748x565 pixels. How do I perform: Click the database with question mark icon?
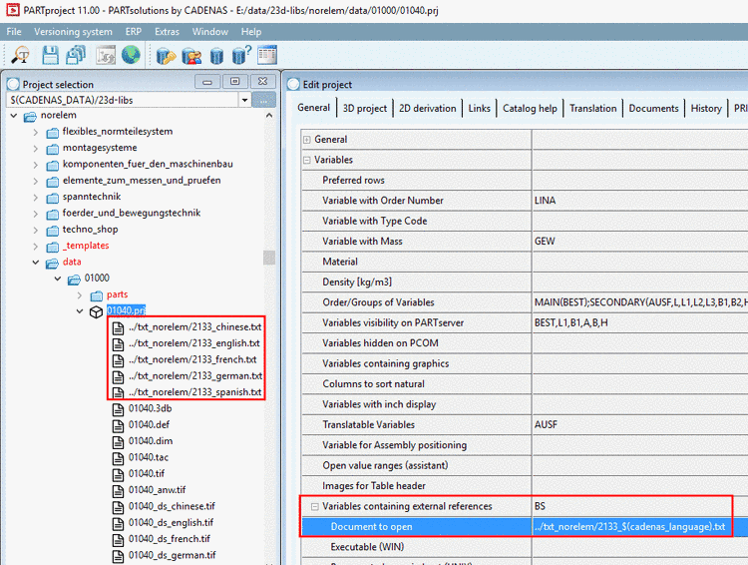click(241, 55)
